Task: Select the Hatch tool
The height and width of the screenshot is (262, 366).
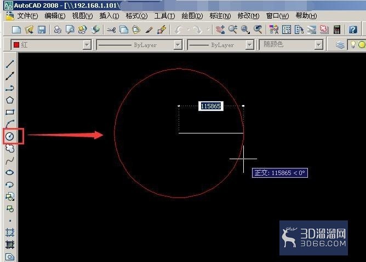Action: coord(10,232)
